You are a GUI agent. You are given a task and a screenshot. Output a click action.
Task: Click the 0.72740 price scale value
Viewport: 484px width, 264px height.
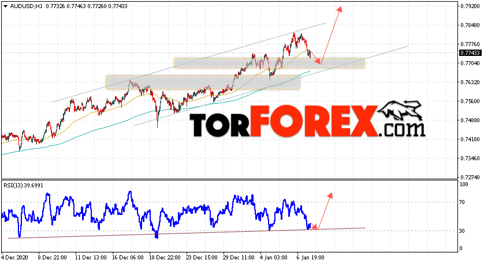click(x=470, y=178)
